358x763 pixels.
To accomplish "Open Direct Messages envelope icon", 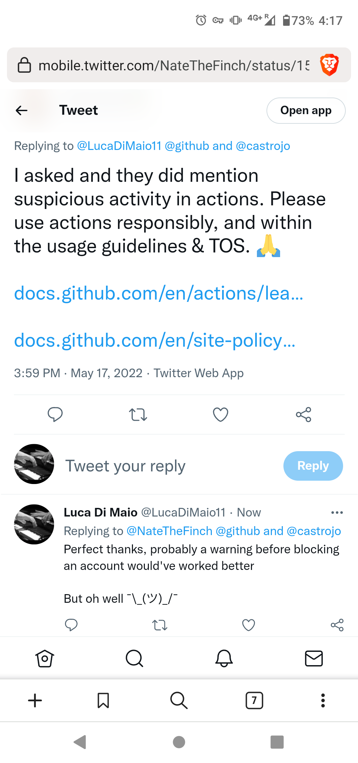I will coord(313,659).
